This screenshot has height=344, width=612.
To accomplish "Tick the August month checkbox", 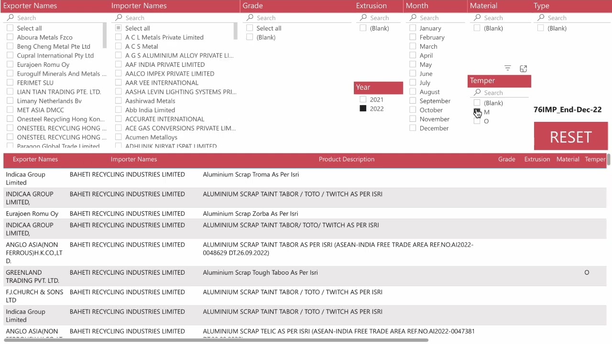I will pos(413,92).
